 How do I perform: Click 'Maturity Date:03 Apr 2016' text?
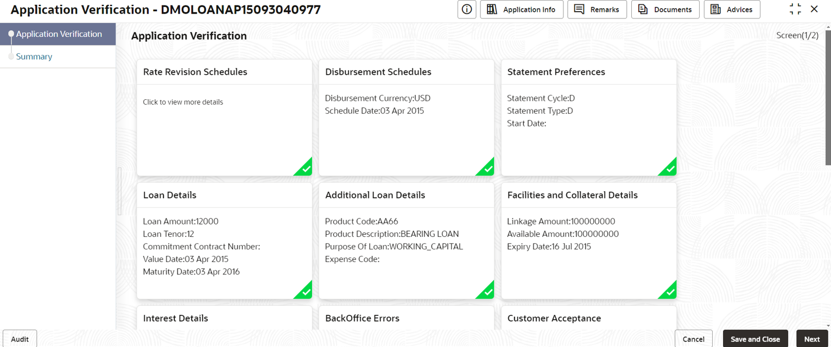click(x=191, y=272)
